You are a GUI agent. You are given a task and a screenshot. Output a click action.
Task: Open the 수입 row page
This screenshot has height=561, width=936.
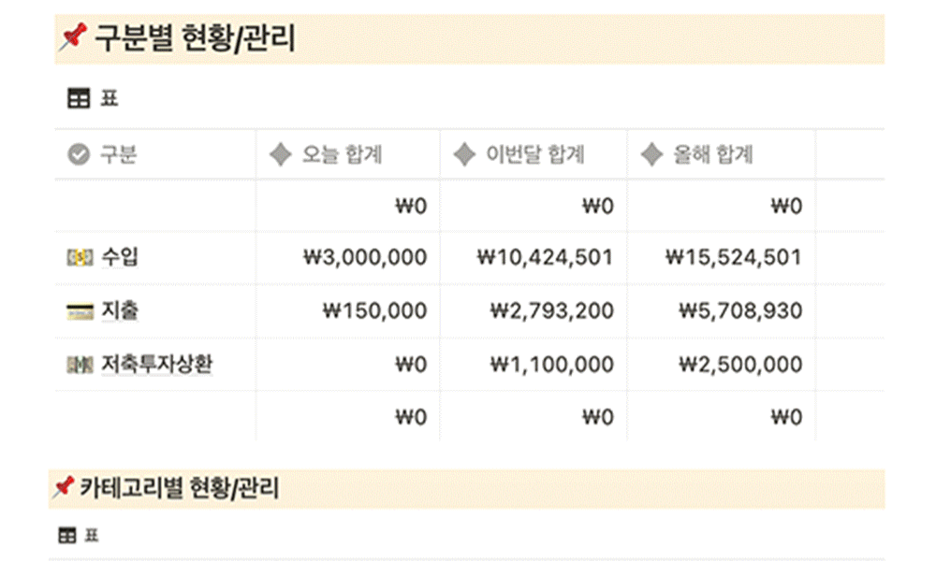tap(120, 257)
